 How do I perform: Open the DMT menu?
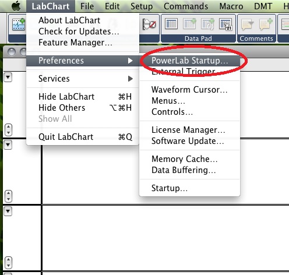pos(263,6)
